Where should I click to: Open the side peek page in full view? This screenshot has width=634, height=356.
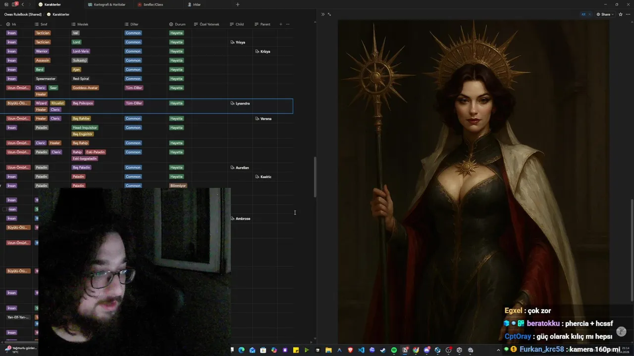(x=329, y=14)
